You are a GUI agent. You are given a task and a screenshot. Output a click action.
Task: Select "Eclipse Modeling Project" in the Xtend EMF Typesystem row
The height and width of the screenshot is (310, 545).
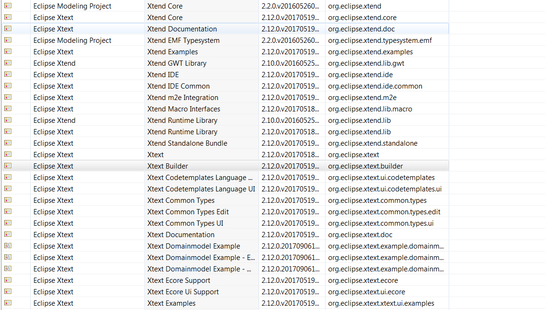[x=72, y=40]
